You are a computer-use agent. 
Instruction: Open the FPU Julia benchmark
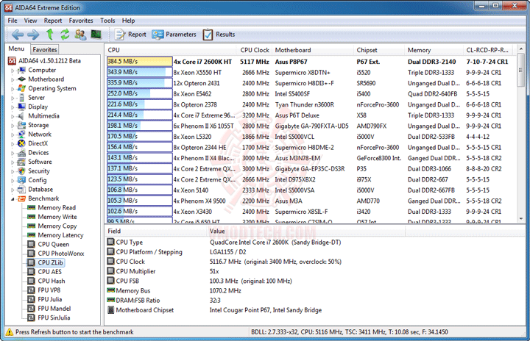pyautogui.click(x=50, y=299)
